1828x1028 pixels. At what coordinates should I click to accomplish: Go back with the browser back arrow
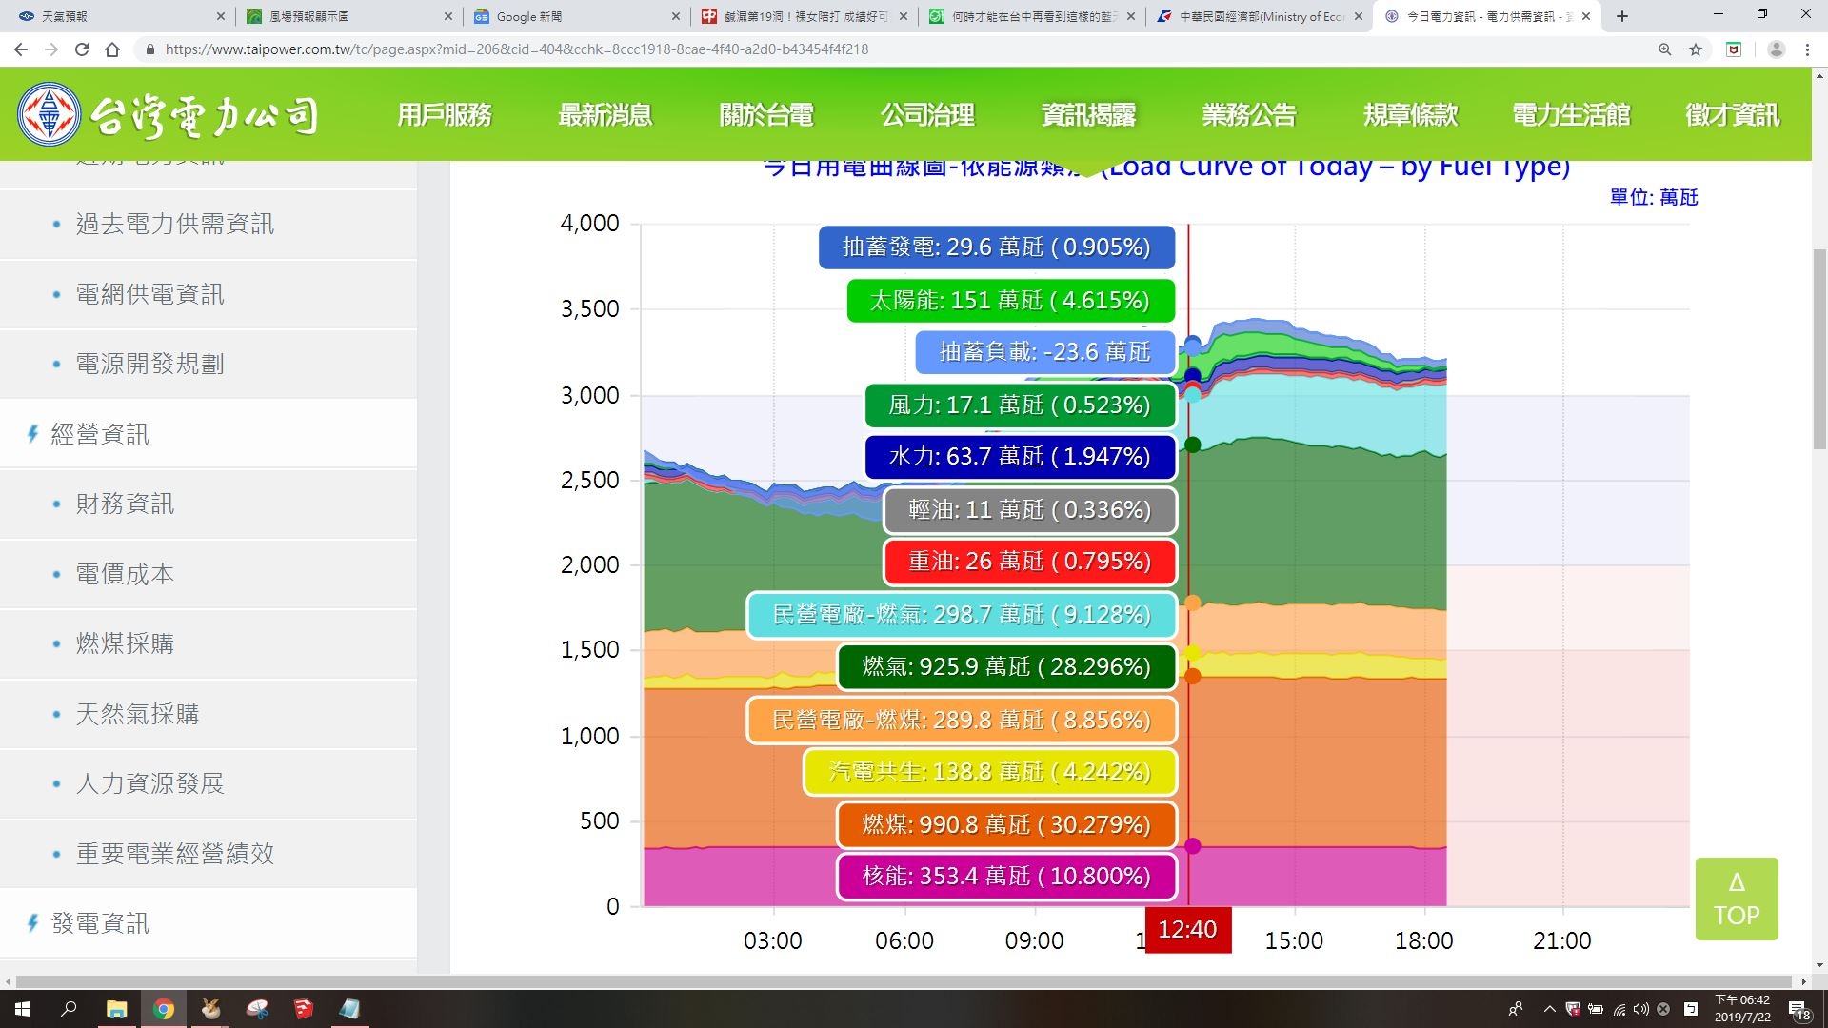(x=21, y=49)
